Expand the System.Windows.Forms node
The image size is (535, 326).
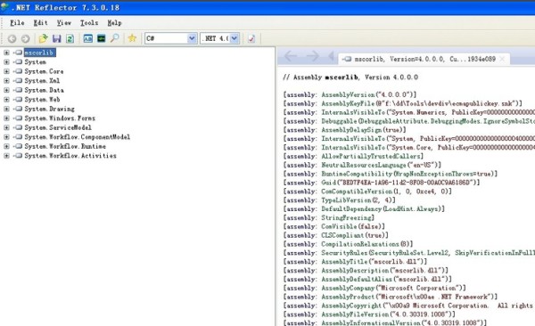[6, 118]
